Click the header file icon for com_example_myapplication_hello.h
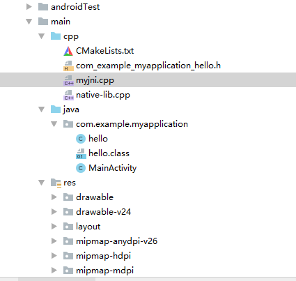The height and width of the screenshot is (281, 296). (68, 66)
